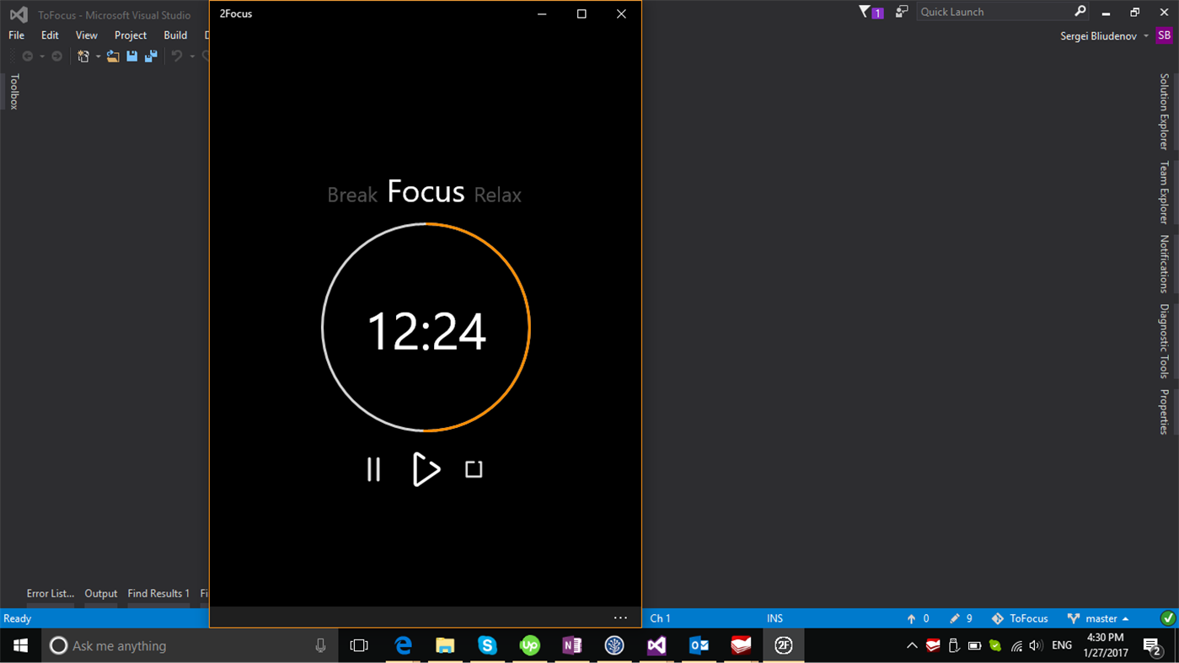Pause the running Focus timer
This screenshot has height=663, width=1179.
click(373, 470)
